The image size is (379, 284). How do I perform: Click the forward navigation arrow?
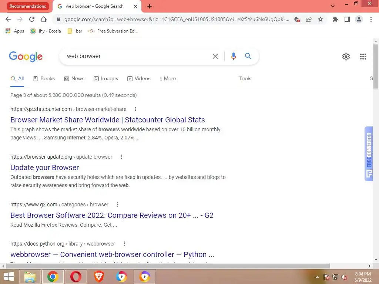pos(20,19)
